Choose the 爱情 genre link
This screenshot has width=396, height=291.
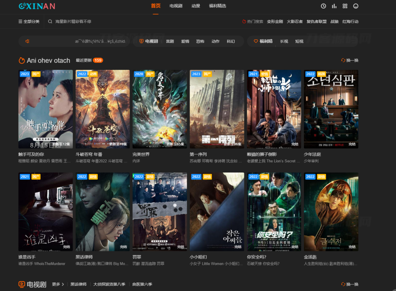point(185,41)
